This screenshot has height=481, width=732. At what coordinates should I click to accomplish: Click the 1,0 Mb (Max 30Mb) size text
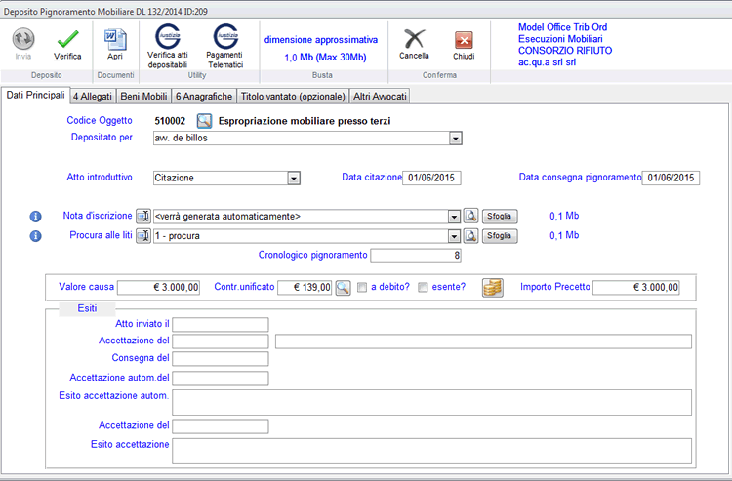(x=325, y=58)
